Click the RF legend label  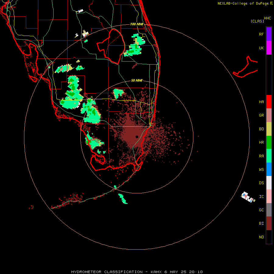pyautogui.click(x=261, y=34)
